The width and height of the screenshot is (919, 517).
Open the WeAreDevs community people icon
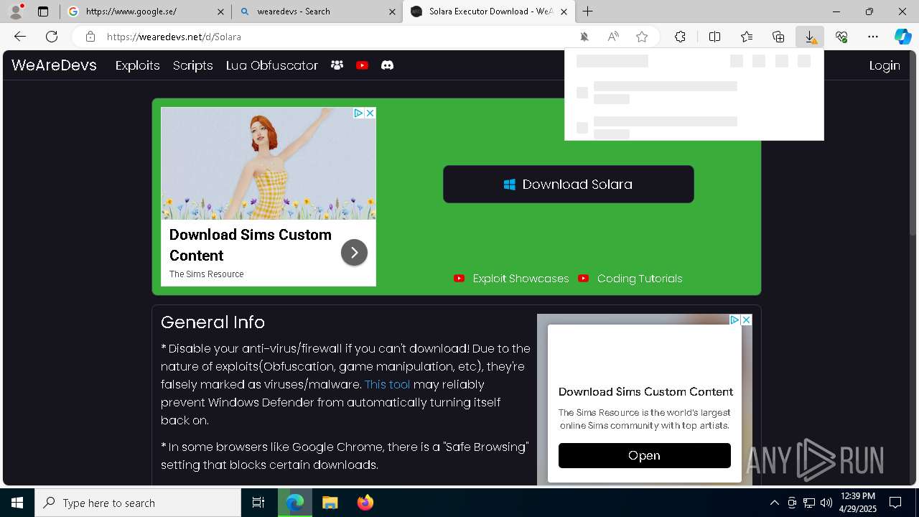(x=337, y=65)
